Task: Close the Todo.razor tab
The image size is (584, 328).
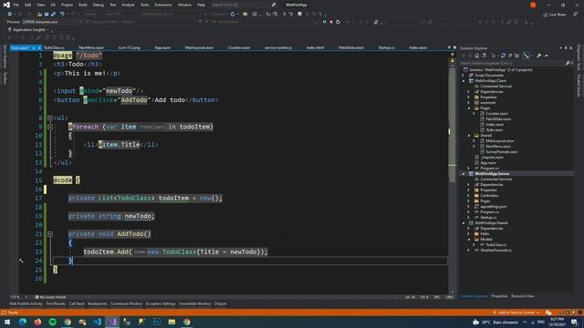Action: 39,48
